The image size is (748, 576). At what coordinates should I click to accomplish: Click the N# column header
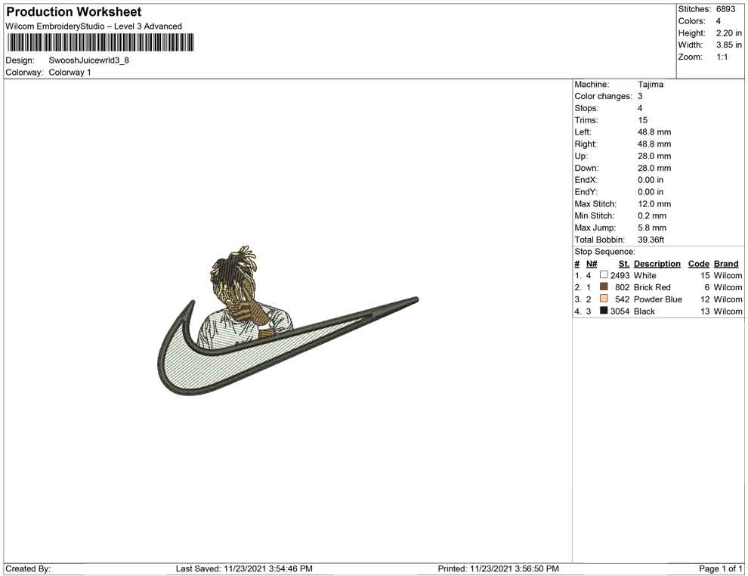coord(592,263)
